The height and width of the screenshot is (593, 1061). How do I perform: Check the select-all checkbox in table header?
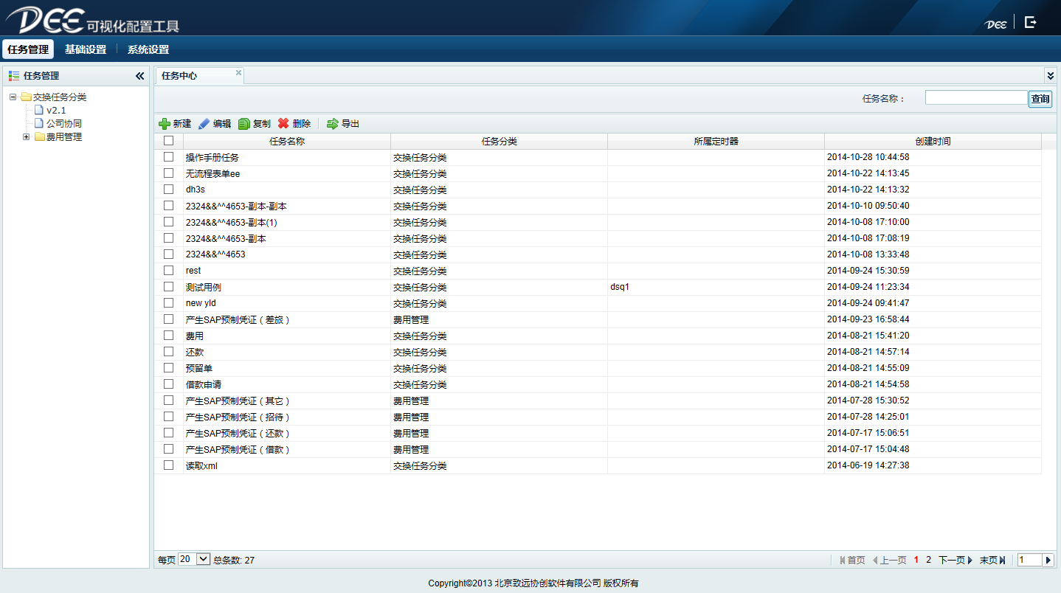coord(168,141)
